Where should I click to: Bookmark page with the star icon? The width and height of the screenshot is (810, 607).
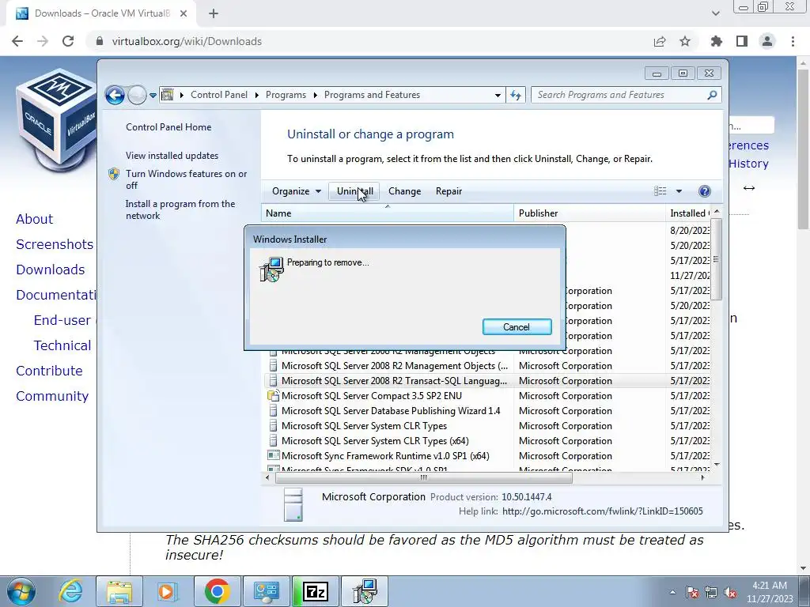tap(685, 41)
